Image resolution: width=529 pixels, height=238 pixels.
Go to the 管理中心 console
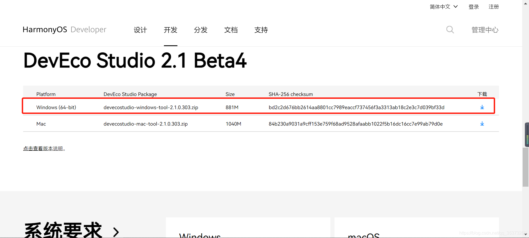tap(485, 30)
